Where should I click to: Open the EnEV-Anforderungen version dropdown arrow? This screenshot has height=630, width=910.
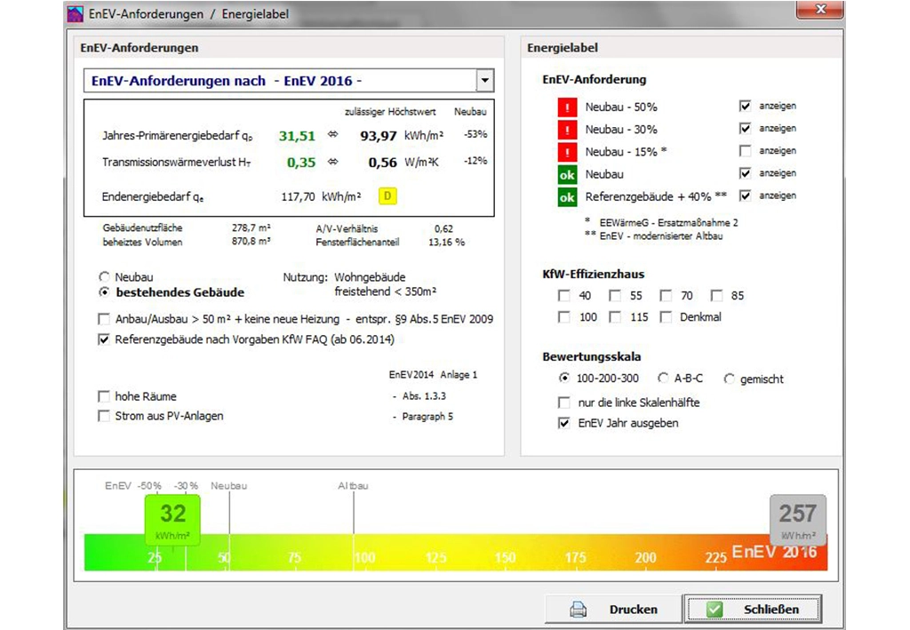(x=484, y=81)
